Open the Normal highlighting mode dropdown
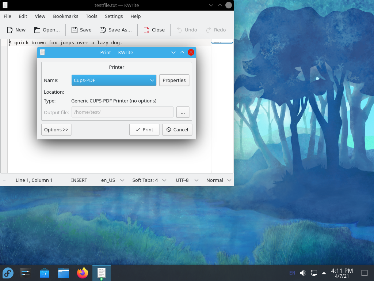Viewport: 374px width, 281px height. [219, 180]
